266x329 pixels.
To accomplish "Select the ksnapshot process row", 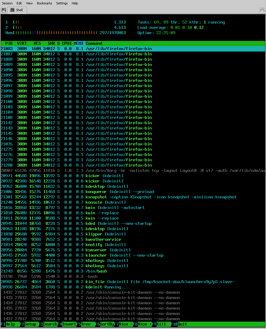I will [x=133, y=197].
